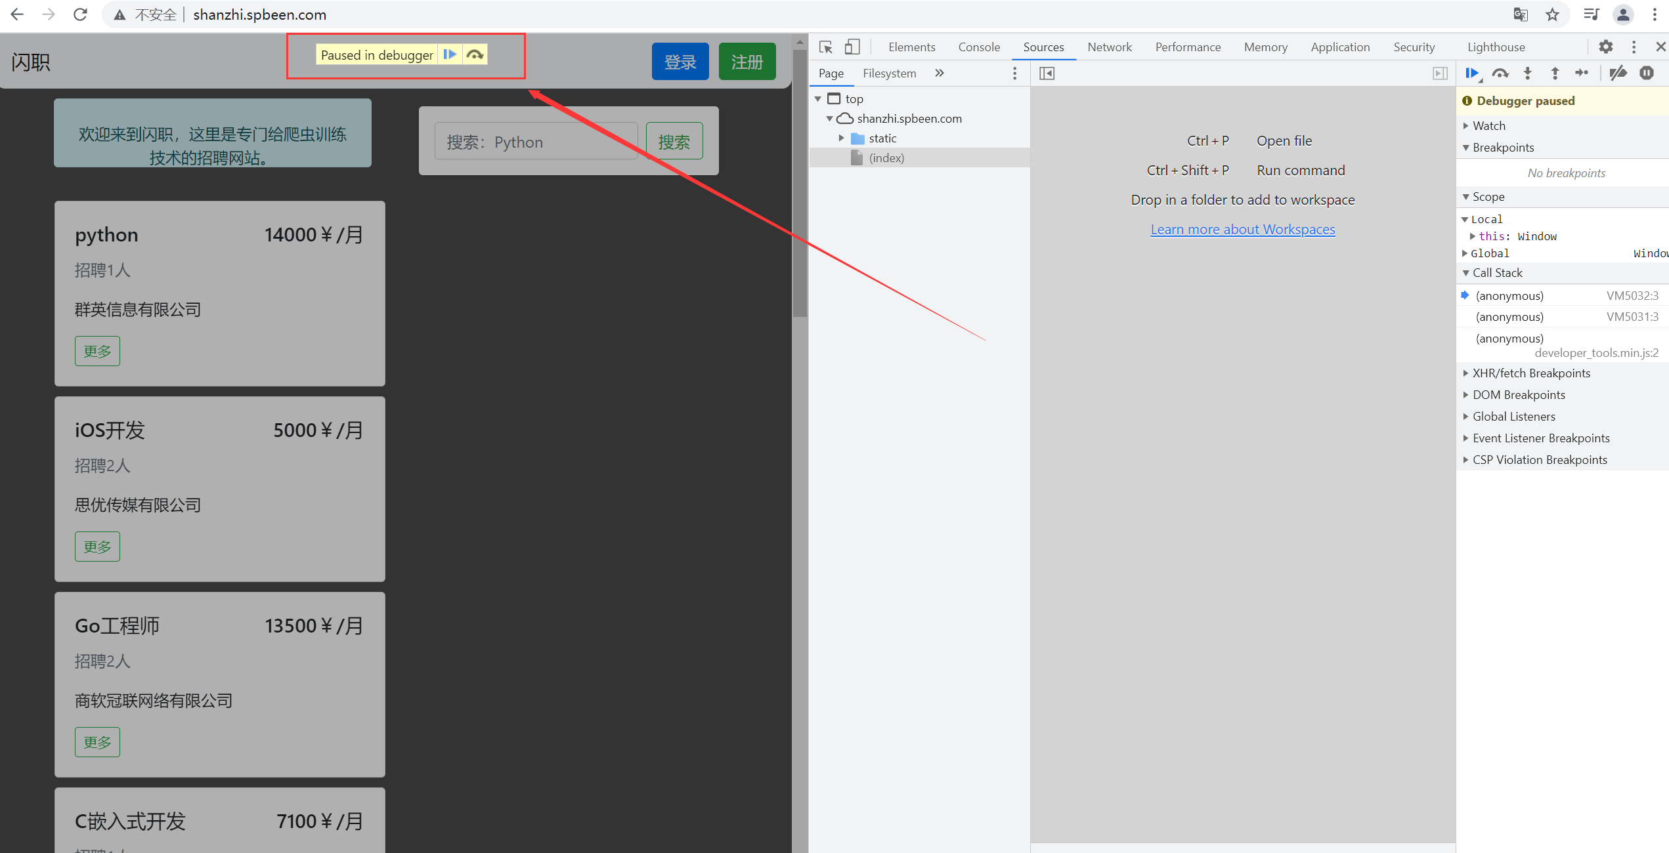This screenshot has height=853, width=1669.
Task: Bookmark this page with the star icon
Action: (x=1552, y=14)
